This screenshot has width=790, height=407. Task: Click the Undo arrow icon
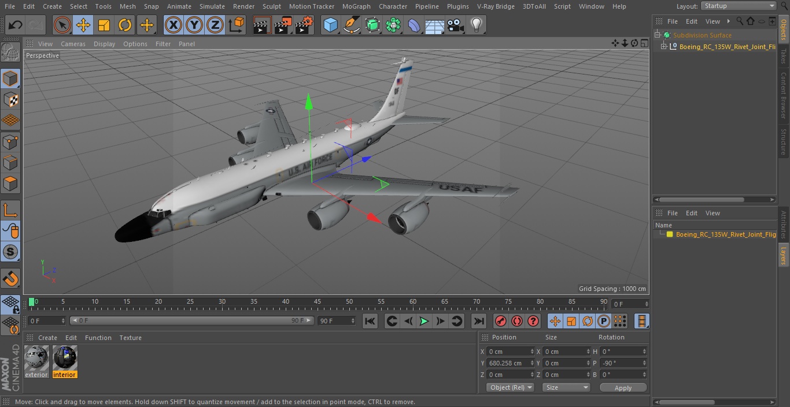pos(16,25)
